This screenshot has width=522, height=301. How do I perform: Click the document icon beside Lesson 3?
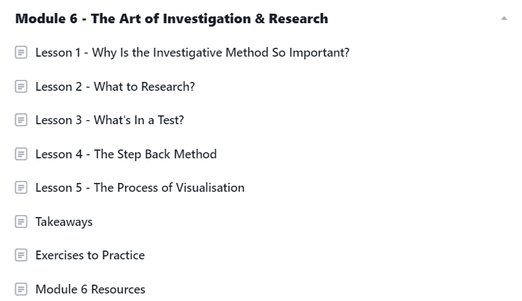(x=21, y=120)
